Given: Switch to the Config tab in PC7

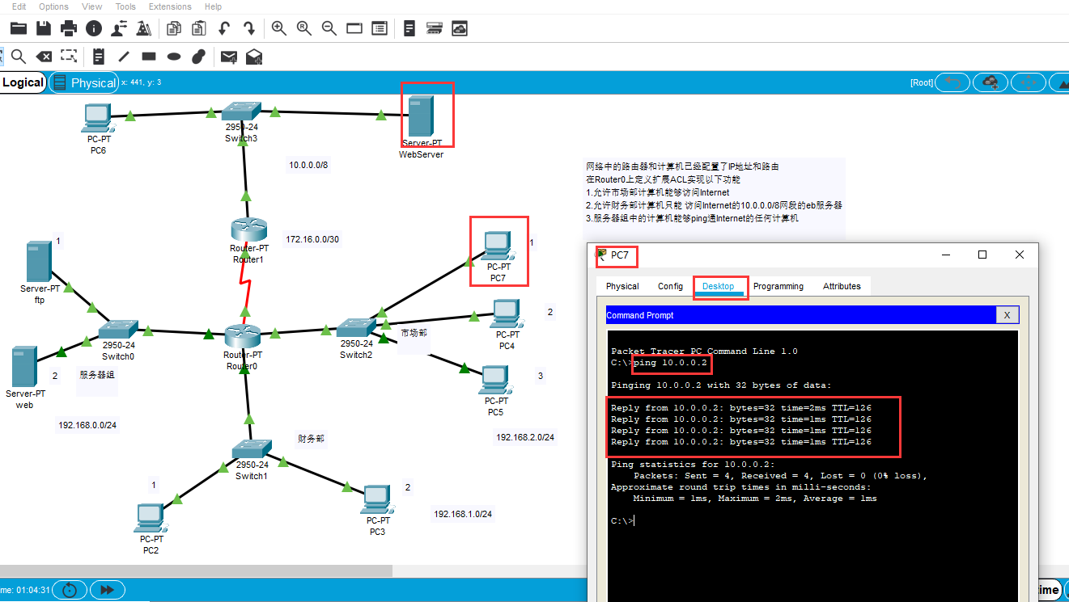Looking at the screenshot, I should pyautogui.click(x=670, y=286).
